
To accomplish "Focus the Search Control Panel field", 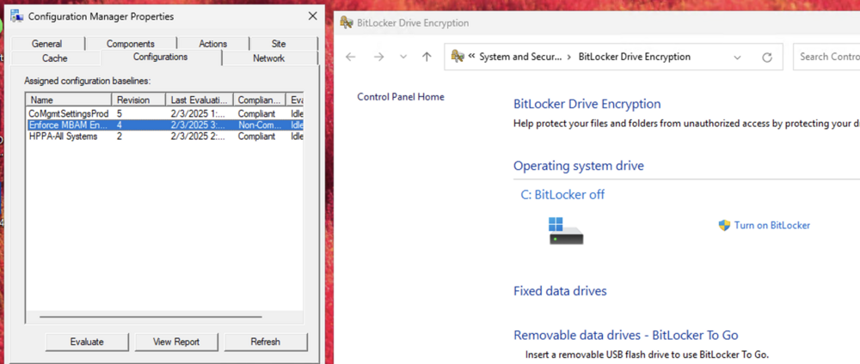I will [827, 57].
